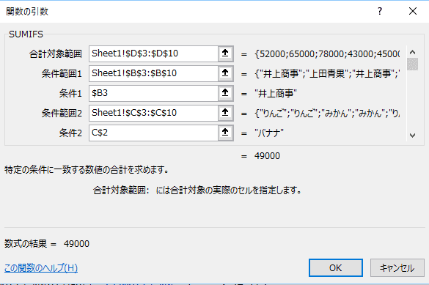
Task: Click the 条件1 range selector arrow icon
Action: pos(225,93)
